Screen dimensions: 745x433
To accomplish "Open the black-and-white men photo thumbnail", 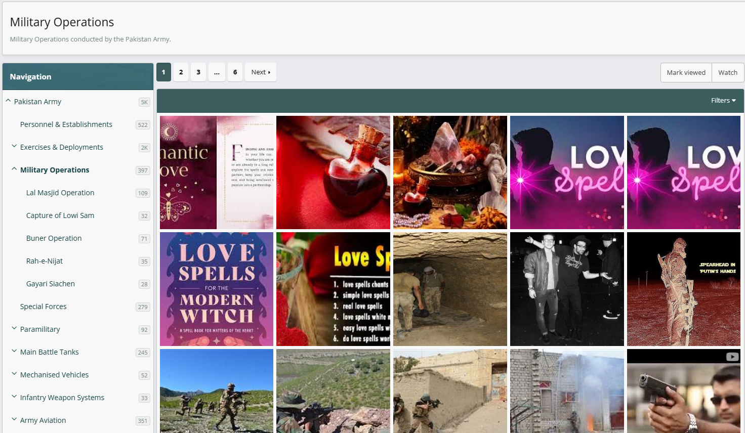I will click(x=567, y=289).
